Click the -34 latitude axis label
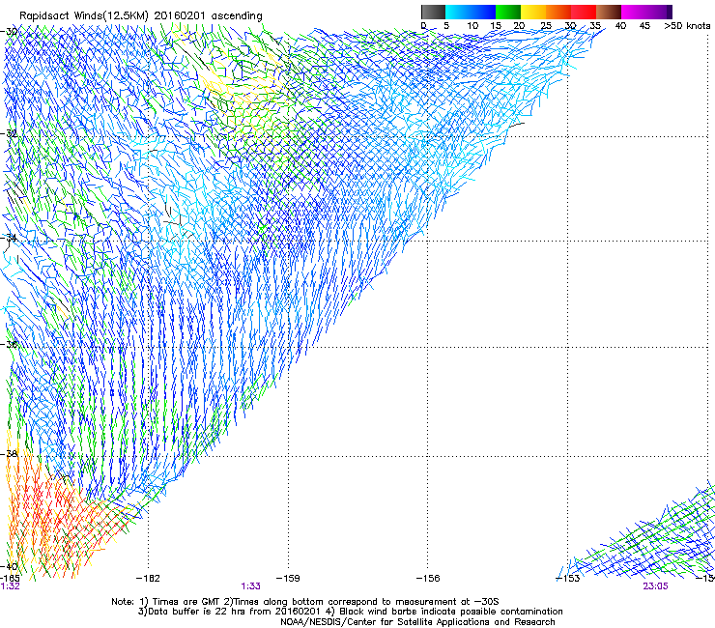715x628 pixels. pos(9,238)
